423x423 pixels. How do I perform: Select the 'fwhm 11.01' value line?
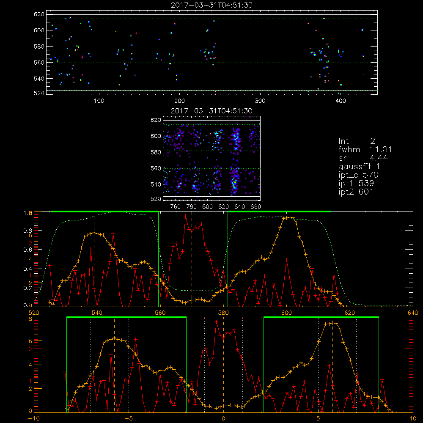point(365,149)
